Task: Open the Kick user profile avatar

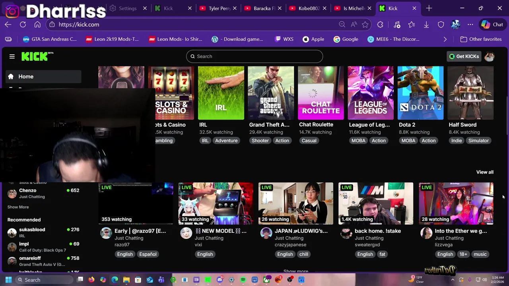Action: 490,56
